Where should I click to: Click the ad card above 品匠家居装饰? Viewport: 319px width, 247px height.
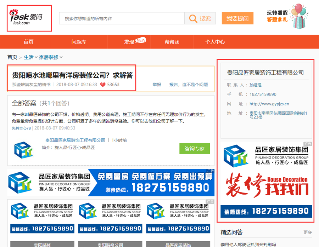pyautogui.click(x=178, y=218)
